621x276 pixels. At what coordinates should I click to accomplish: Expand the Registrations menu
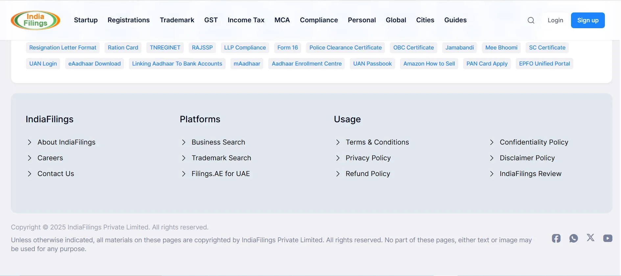click(129, 20)
